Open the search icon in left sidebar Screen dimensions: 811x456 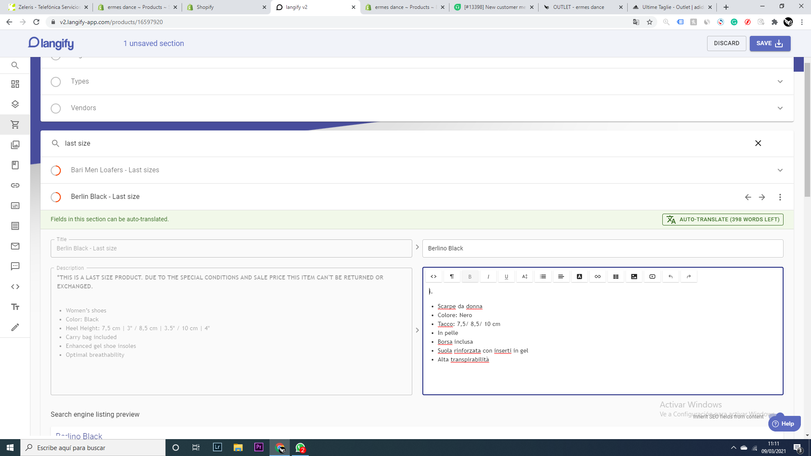[x=15, y=65]
